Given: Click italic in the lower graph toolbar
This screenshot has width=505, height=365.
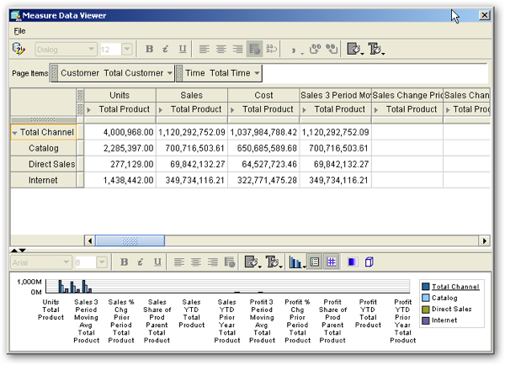Looking at the screenshot, I should point(141,262).
